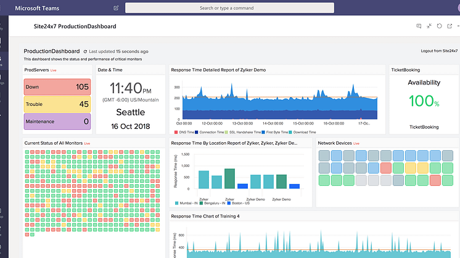This screenshot has width=460, height=258.
Task: Open the tab conversation icon
Action: tap(419, 26)
